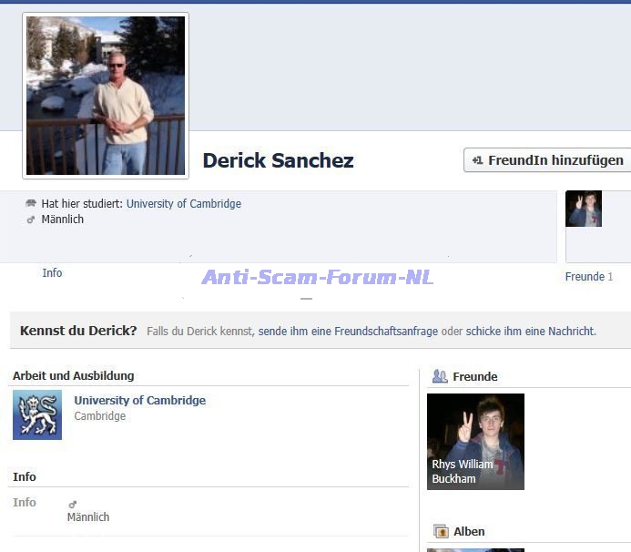
Task: Click the FreundIn hinzufügen button
Action: pos(547,160)
